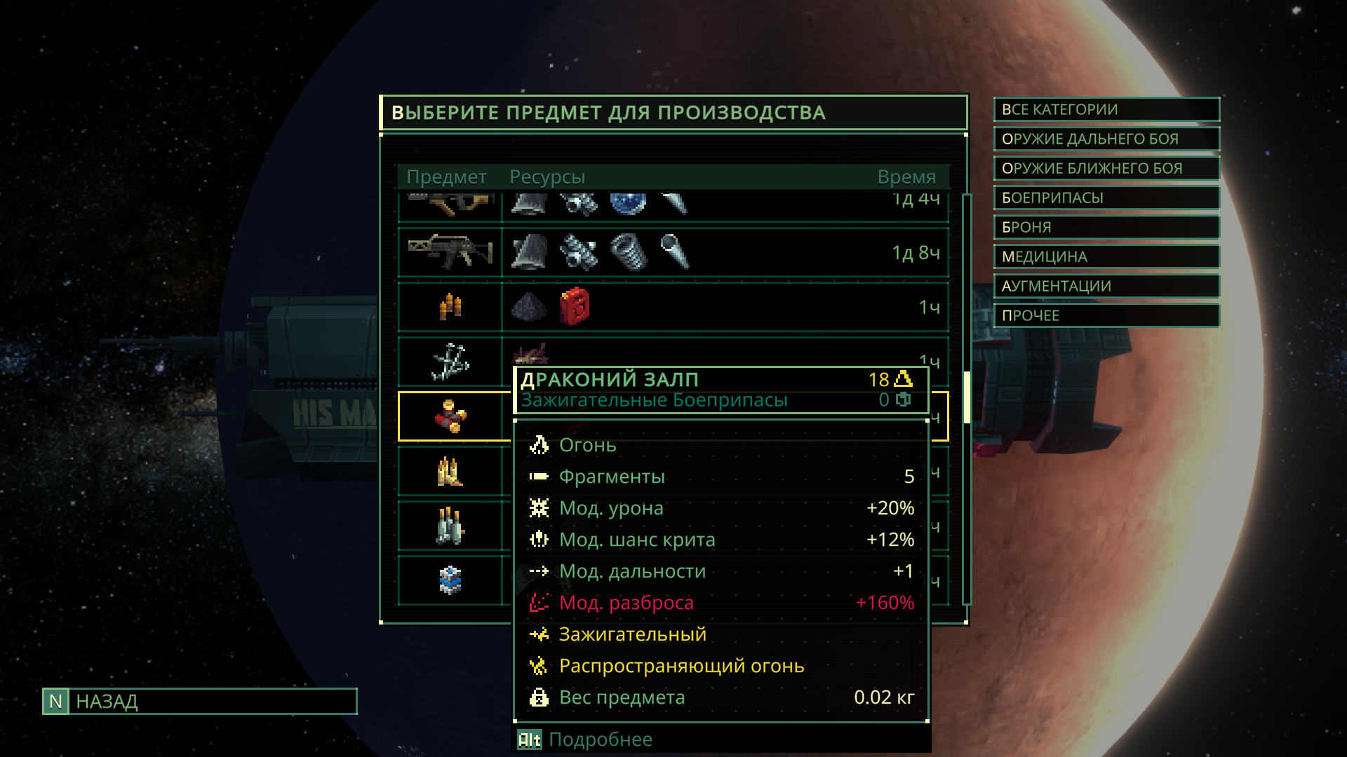Image resolution: width=1347 pixels, height=757 pixels.
Task: Select the yellow shotgun shells icon
Action: click(x=450, y=471)
